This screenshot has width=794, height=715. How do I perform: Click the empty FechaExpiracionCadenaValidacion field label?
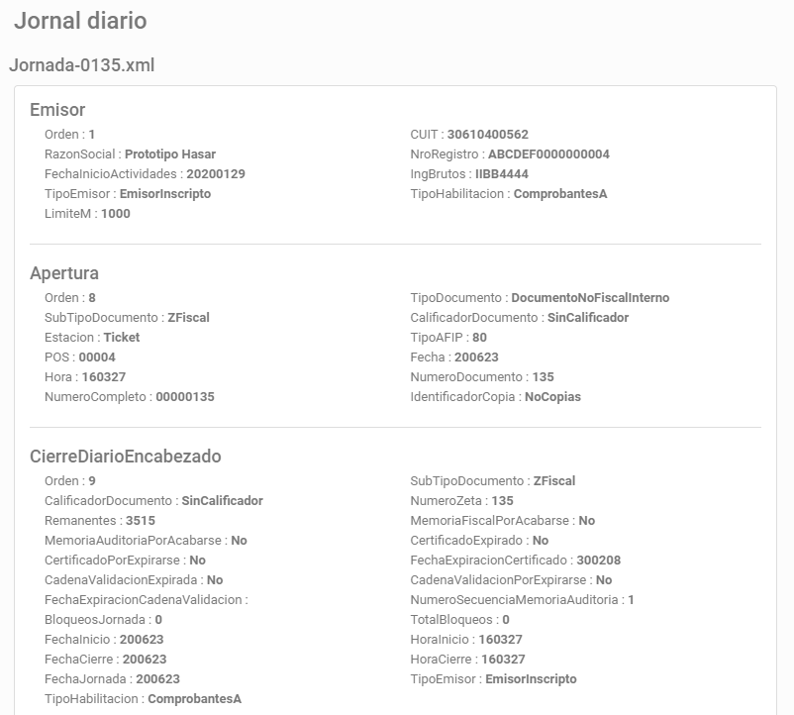pos(147,599)
